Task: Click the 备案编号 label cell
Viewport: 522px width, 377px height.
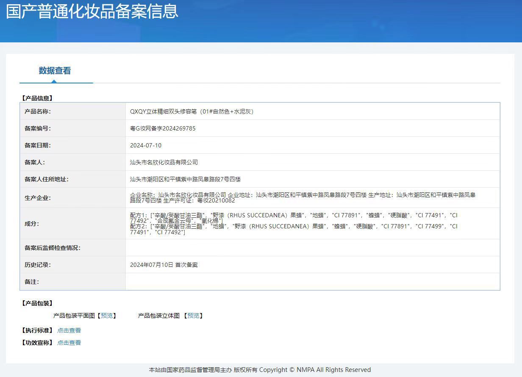Action: 73,128
